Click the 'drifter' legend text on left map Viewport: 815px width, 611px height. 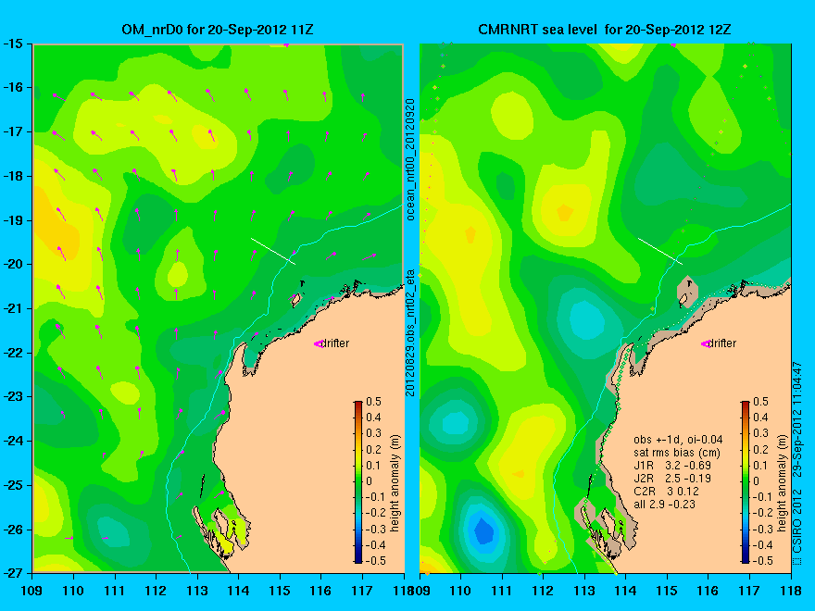click(334, 343)
